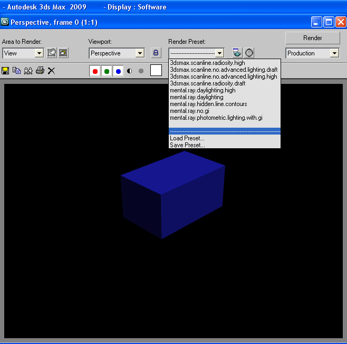347x344 pixels.
Task: Click the Render button
Action: point(313,38)
